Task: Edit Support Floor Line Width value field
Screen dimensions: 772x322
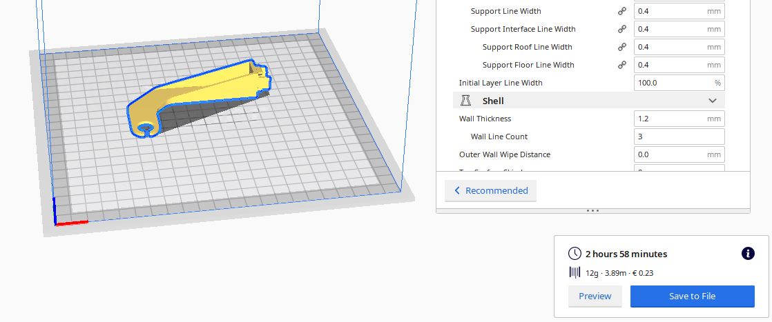Action: tap(679, 65)
